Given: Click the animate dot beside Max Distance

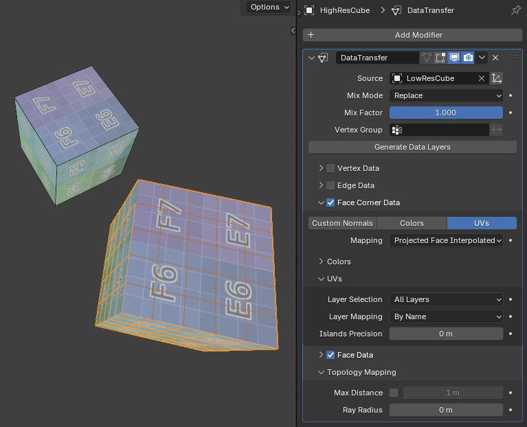Looking at the screenshot, I should pyautogui.click(x=511, y=393).
